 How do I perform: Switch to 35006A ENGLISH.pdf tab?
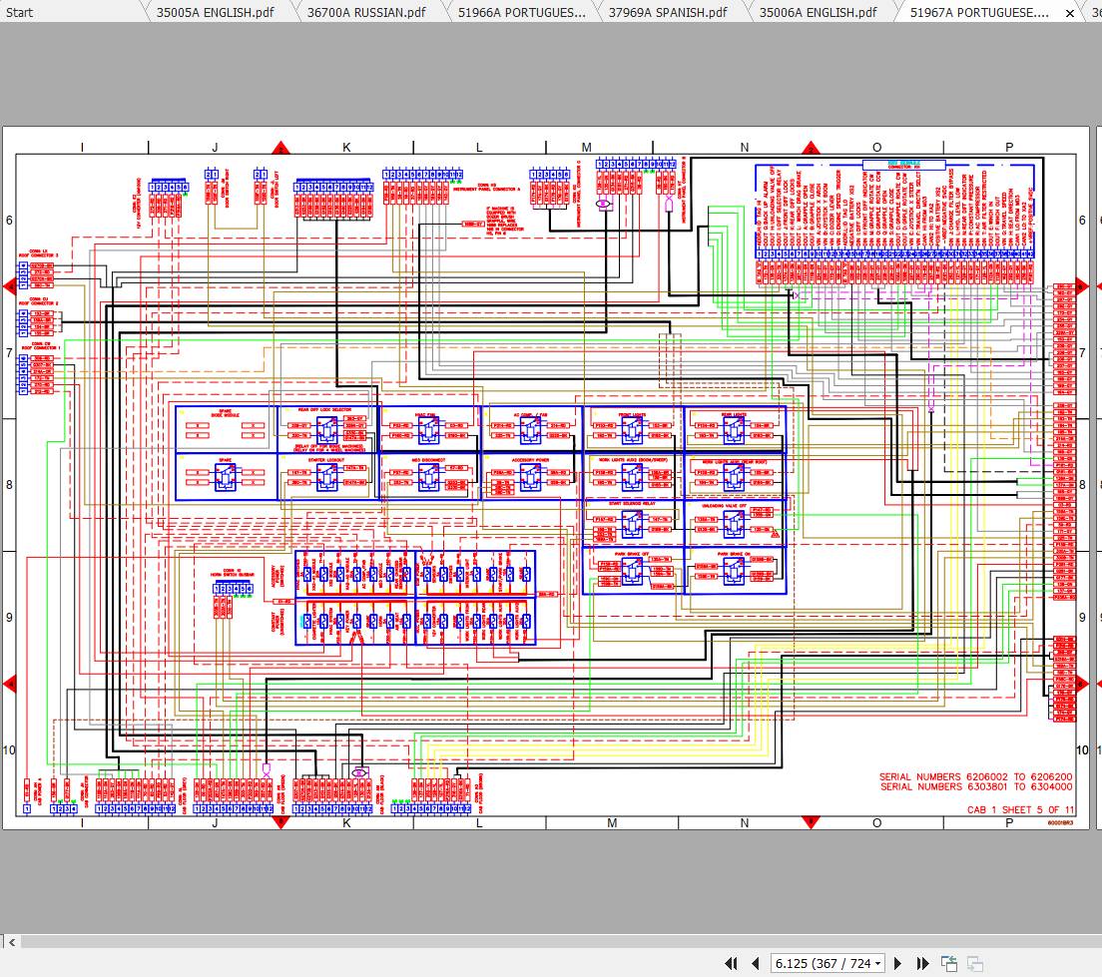(818, 12)
